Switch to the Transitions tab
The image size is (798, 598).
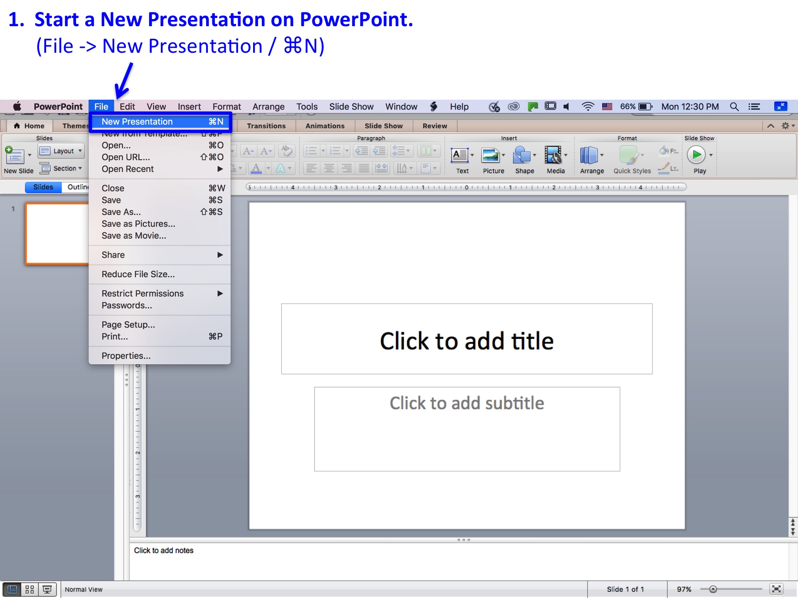[266, 126]
